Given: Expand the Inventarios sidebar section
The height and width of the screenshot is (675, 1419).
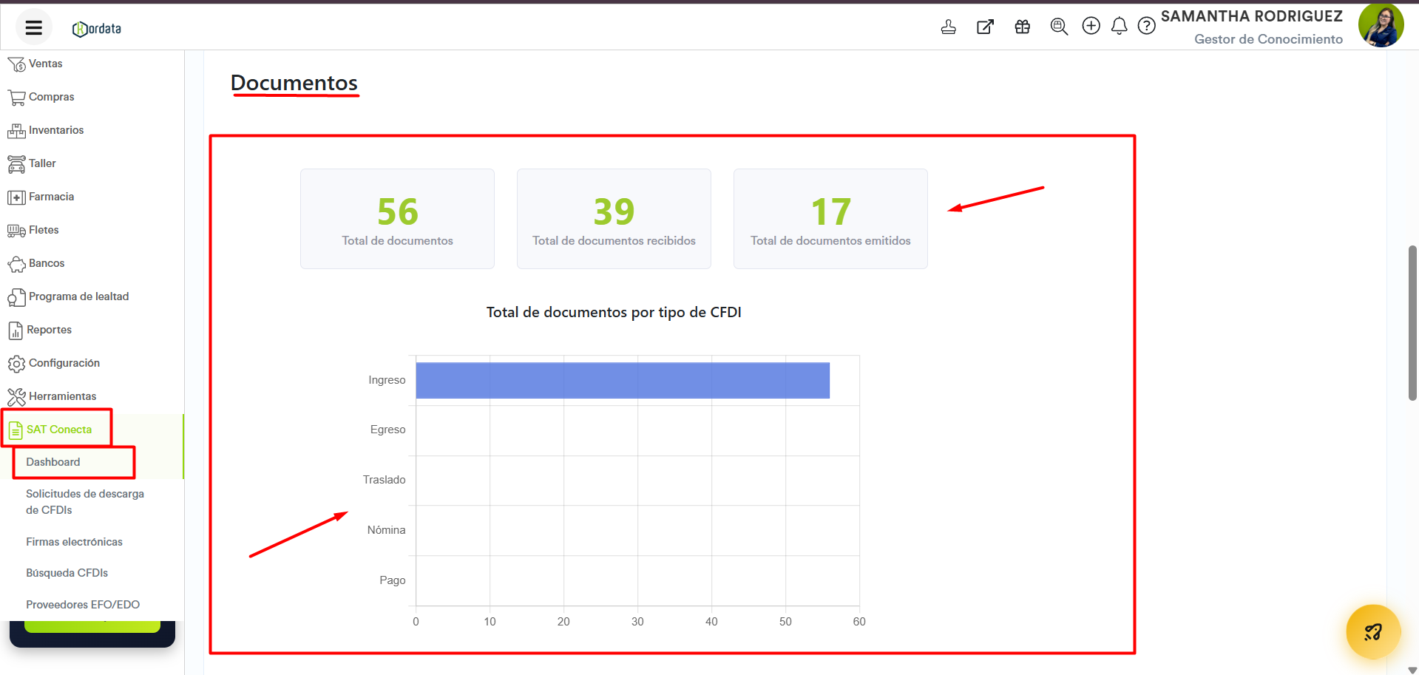Looking at the screenshot, I should pos(55,130).
